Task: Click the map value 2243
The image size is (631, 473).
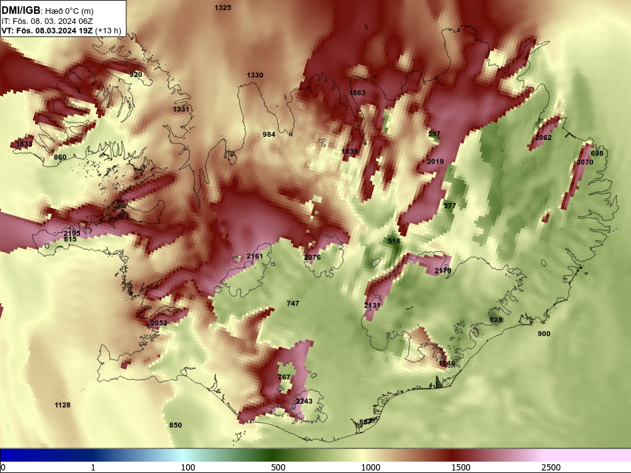Action: (304, 401)
